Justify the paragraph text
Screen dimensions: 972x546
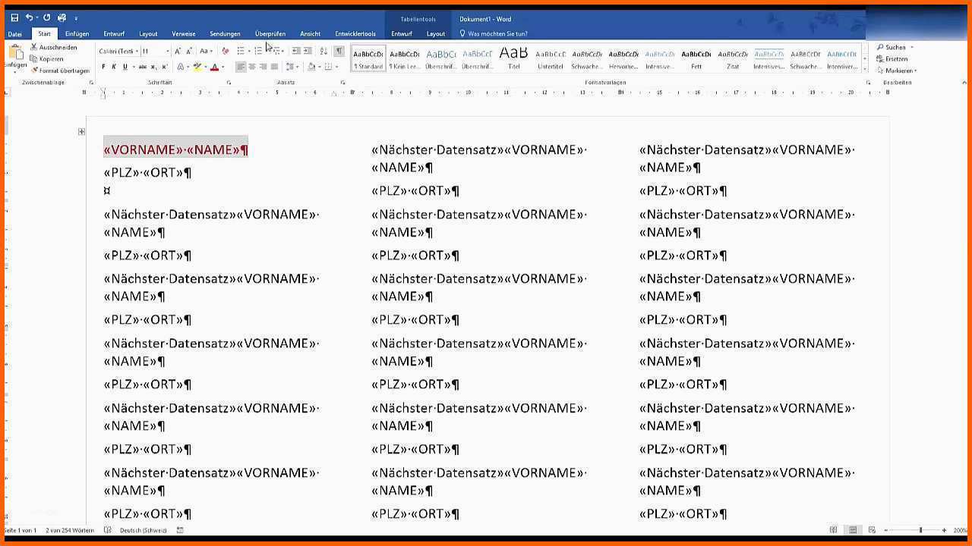click(x=274, y=67)
